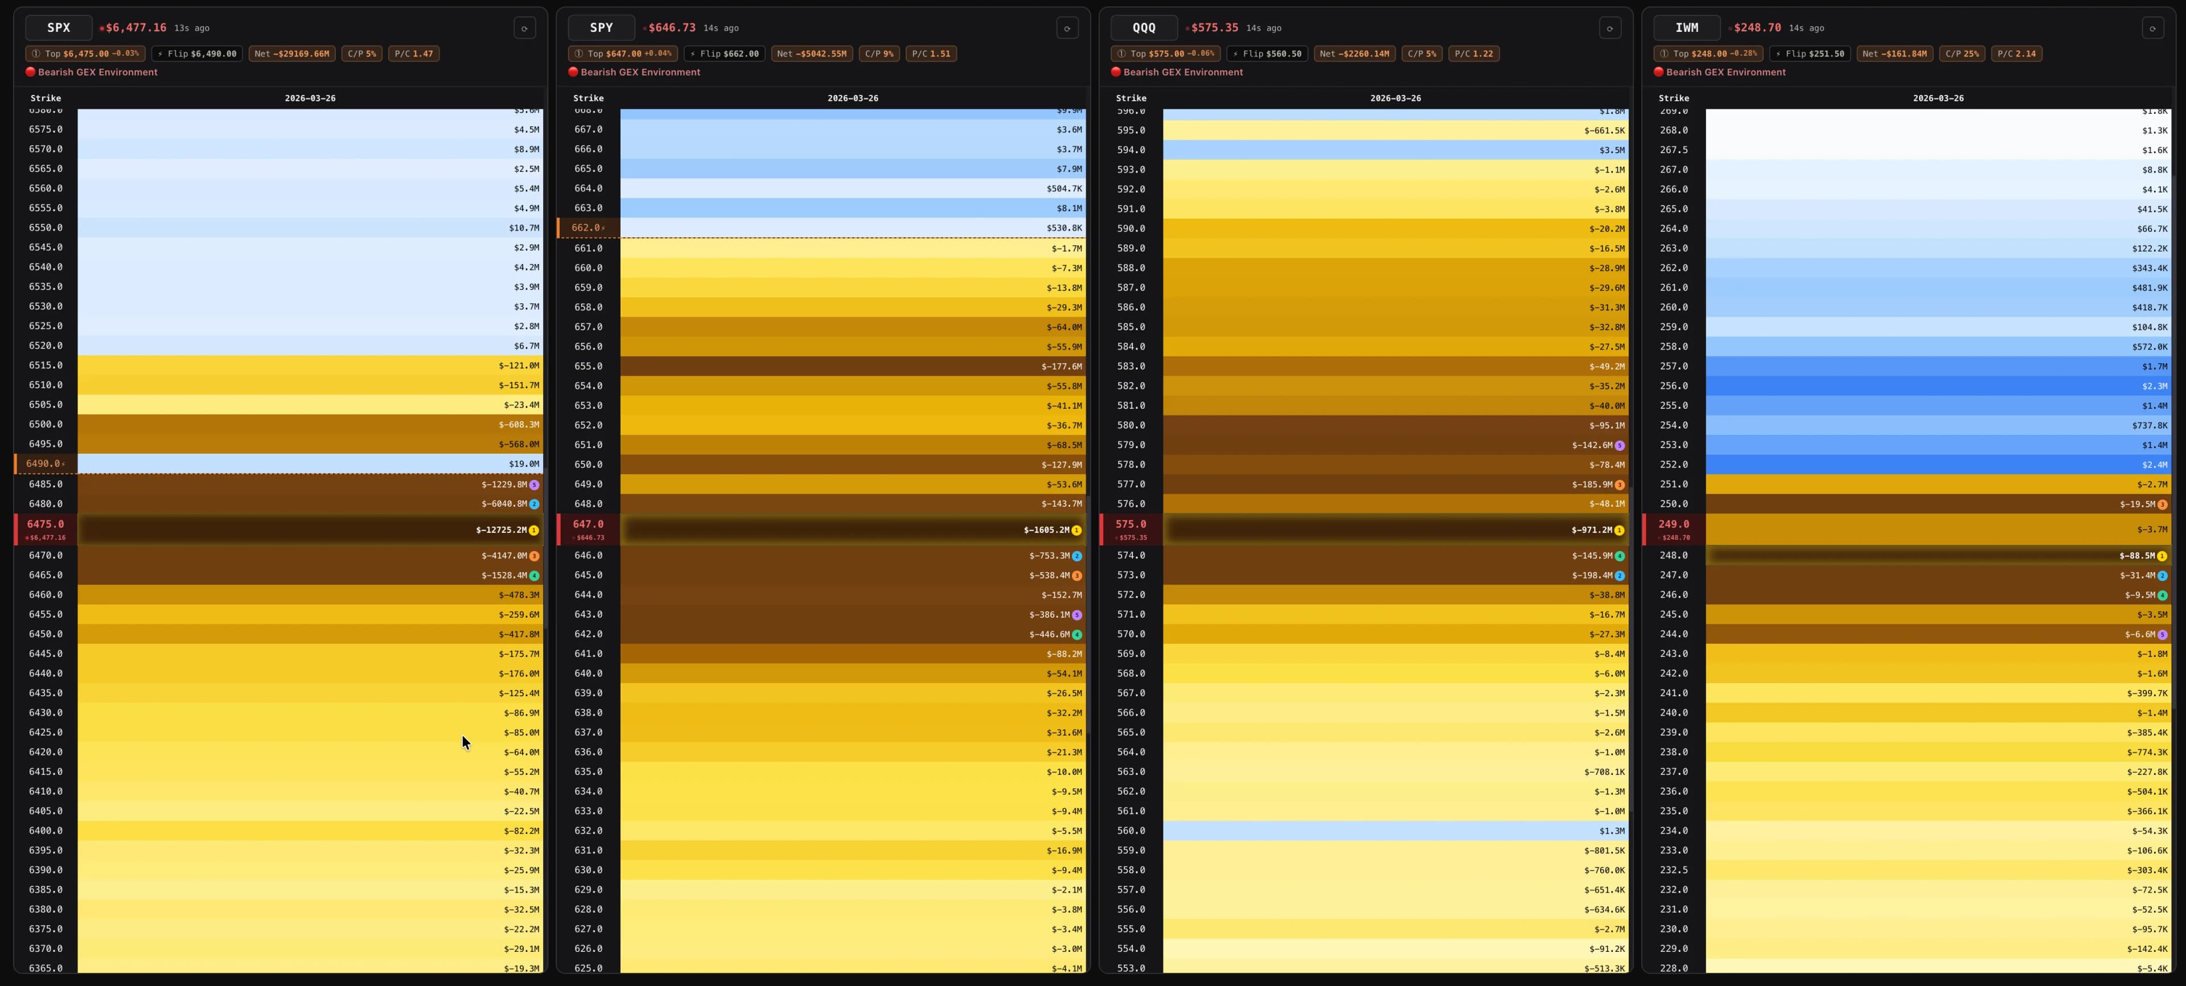Click rank 2 badge on SPY 646.0 row
The width and height of the screenshot is (2186, 986).
(1076, 556)
